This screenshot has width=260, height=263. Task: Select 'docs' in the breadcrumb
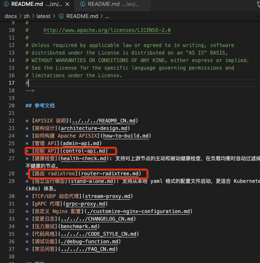tap(11, 16)
